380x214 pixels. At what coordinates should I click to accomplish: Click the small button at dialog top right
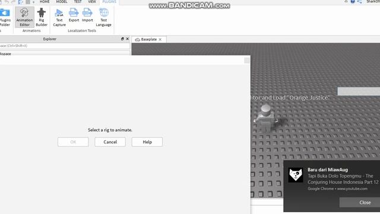[x=247, y=60]
